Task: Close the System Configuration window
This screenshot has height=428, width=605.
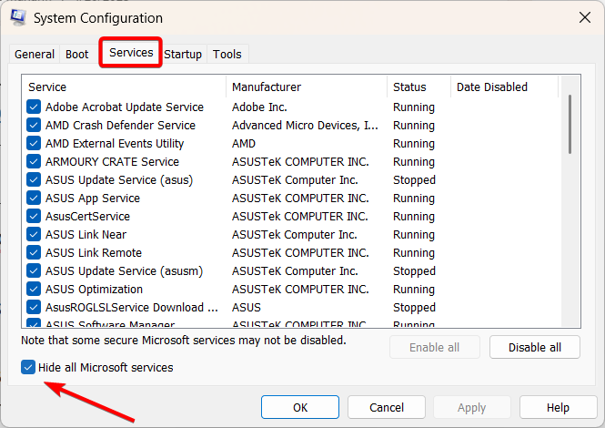Action: coord(585,17)
